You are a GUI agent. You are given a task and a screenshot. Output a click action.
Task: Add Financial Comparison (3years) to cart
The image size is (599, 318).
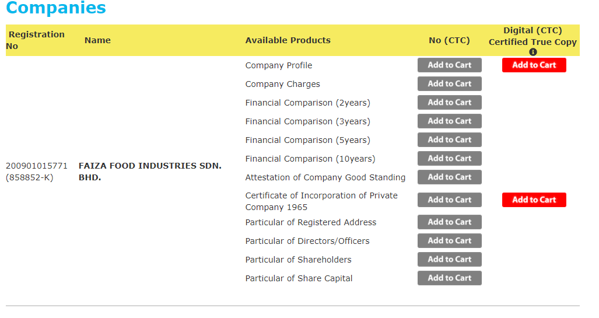(x=449, y=121)
